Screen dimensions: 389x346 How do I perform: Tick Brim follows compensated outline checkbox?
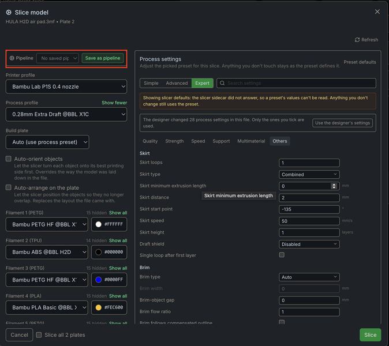click(x=282, y=322)
